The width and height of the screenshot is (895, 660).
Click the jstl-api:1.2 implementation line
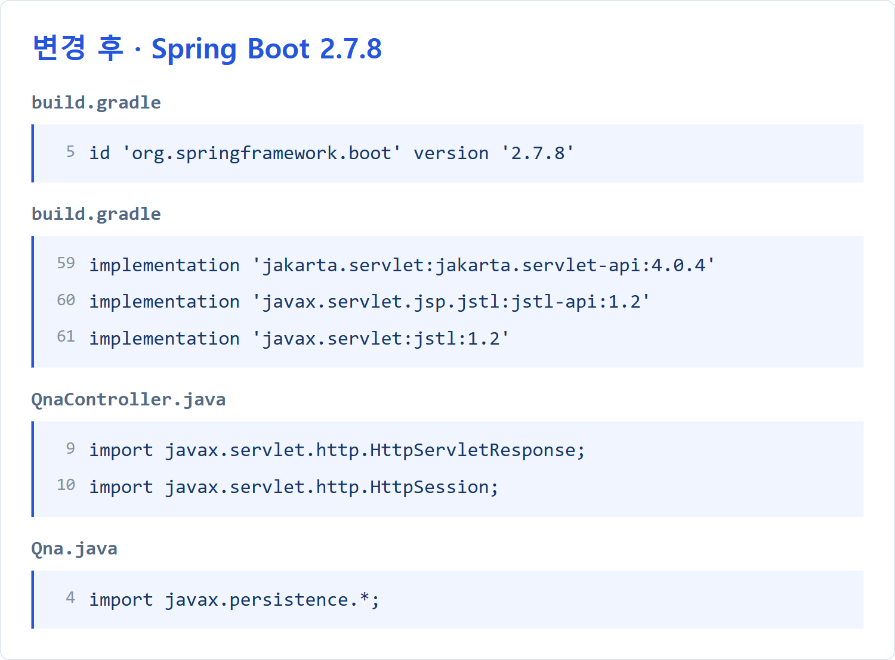pos(369,302)
